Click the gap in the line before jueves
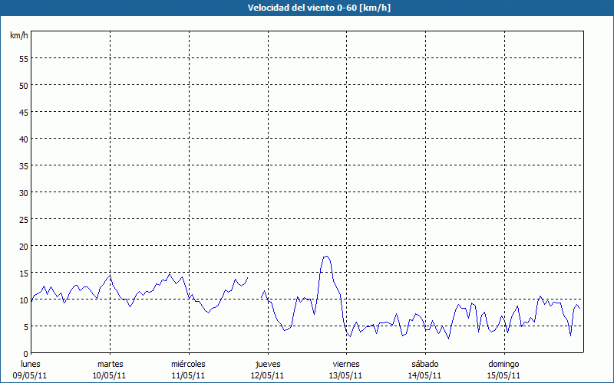Image resolution: width=614 pixels, height=383 pixels. tap(254, 286)
